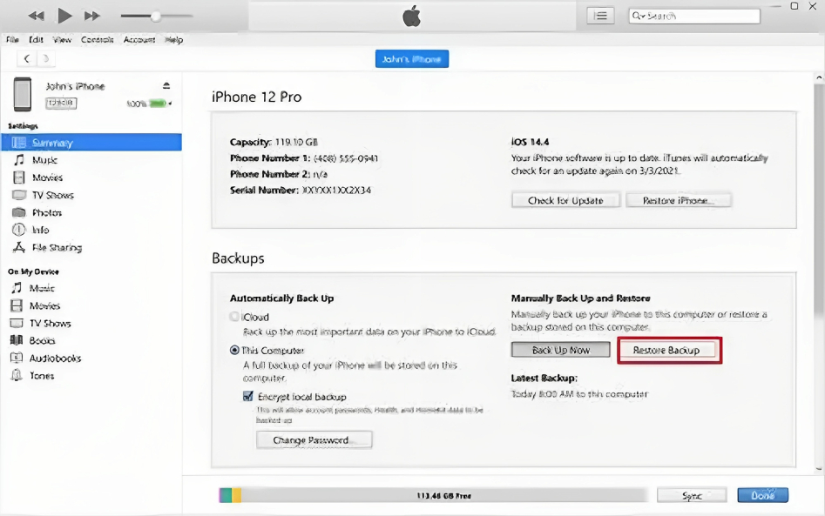Open the Help menu
Viewport: 825px width, 516px height.
(x=173, y=39)
